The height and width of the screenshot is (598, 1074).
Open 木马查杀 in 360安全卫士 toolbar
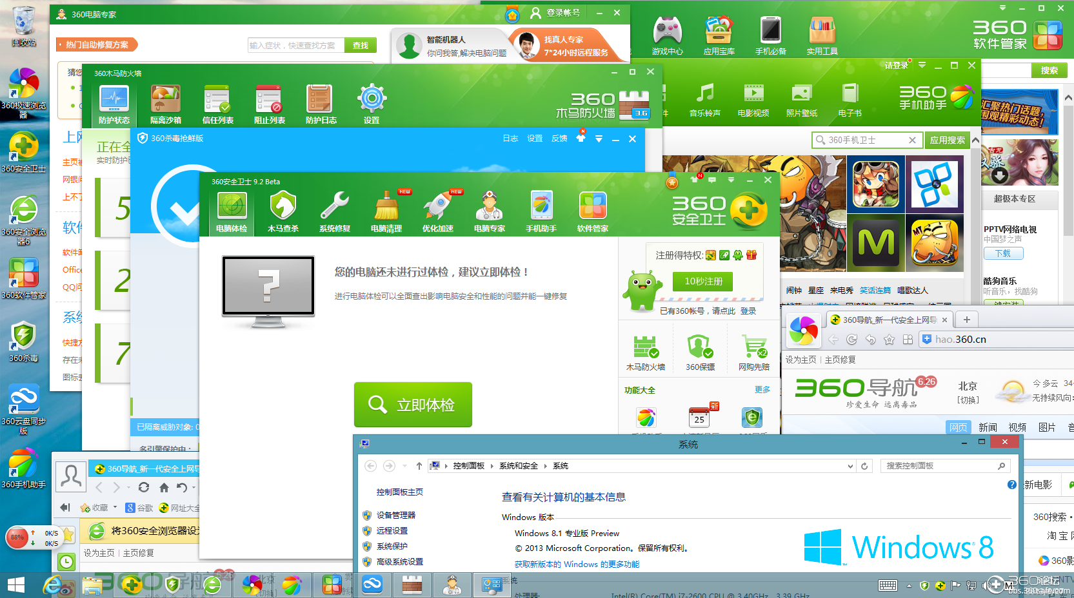click(283, 211)
